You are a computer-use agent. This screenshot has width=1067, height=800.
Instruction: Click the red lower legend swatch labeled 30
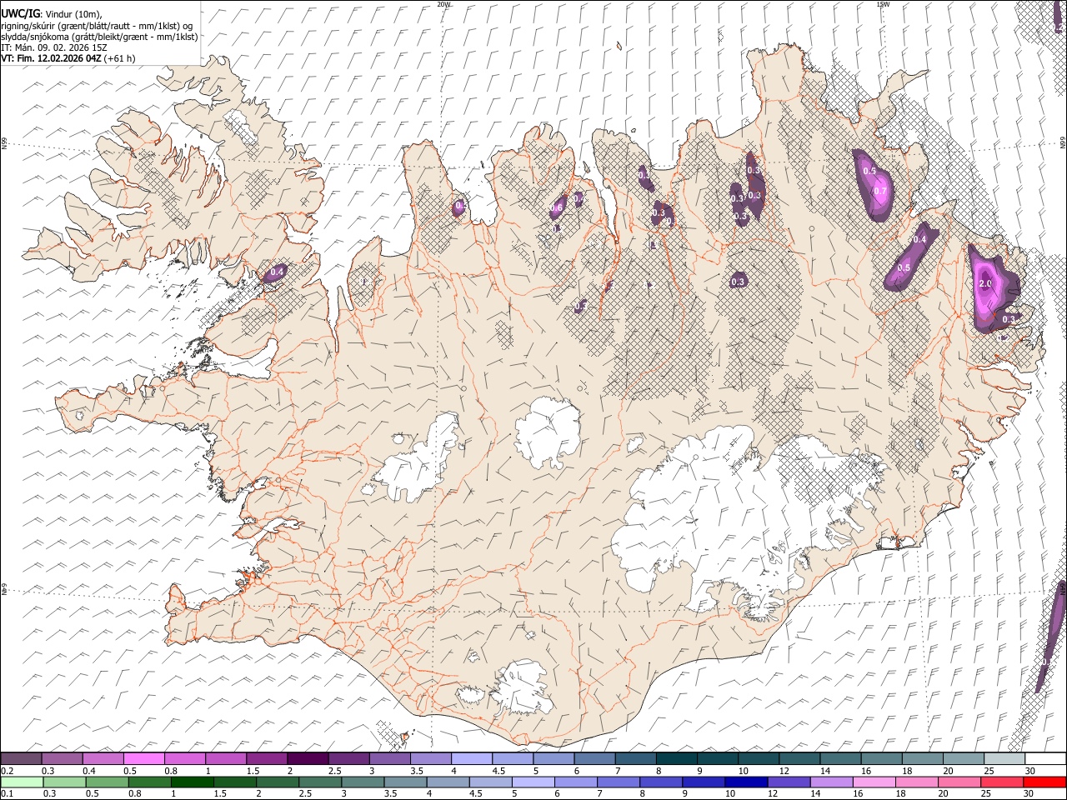tap(1044, 782)
